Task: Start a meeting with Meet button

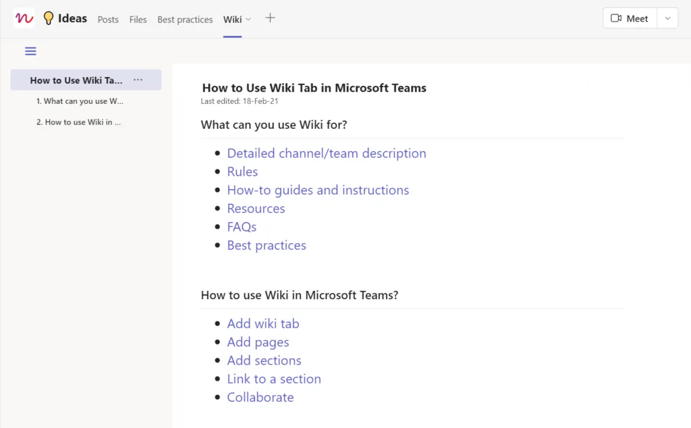Action: pyautogui.click(x=630, y=18)
